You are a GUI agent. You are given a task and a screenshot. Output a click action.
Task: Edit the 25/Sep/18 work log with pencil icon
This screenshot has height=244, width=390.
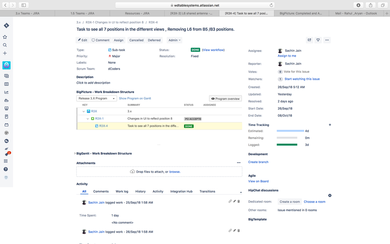[x=234, y=201]
